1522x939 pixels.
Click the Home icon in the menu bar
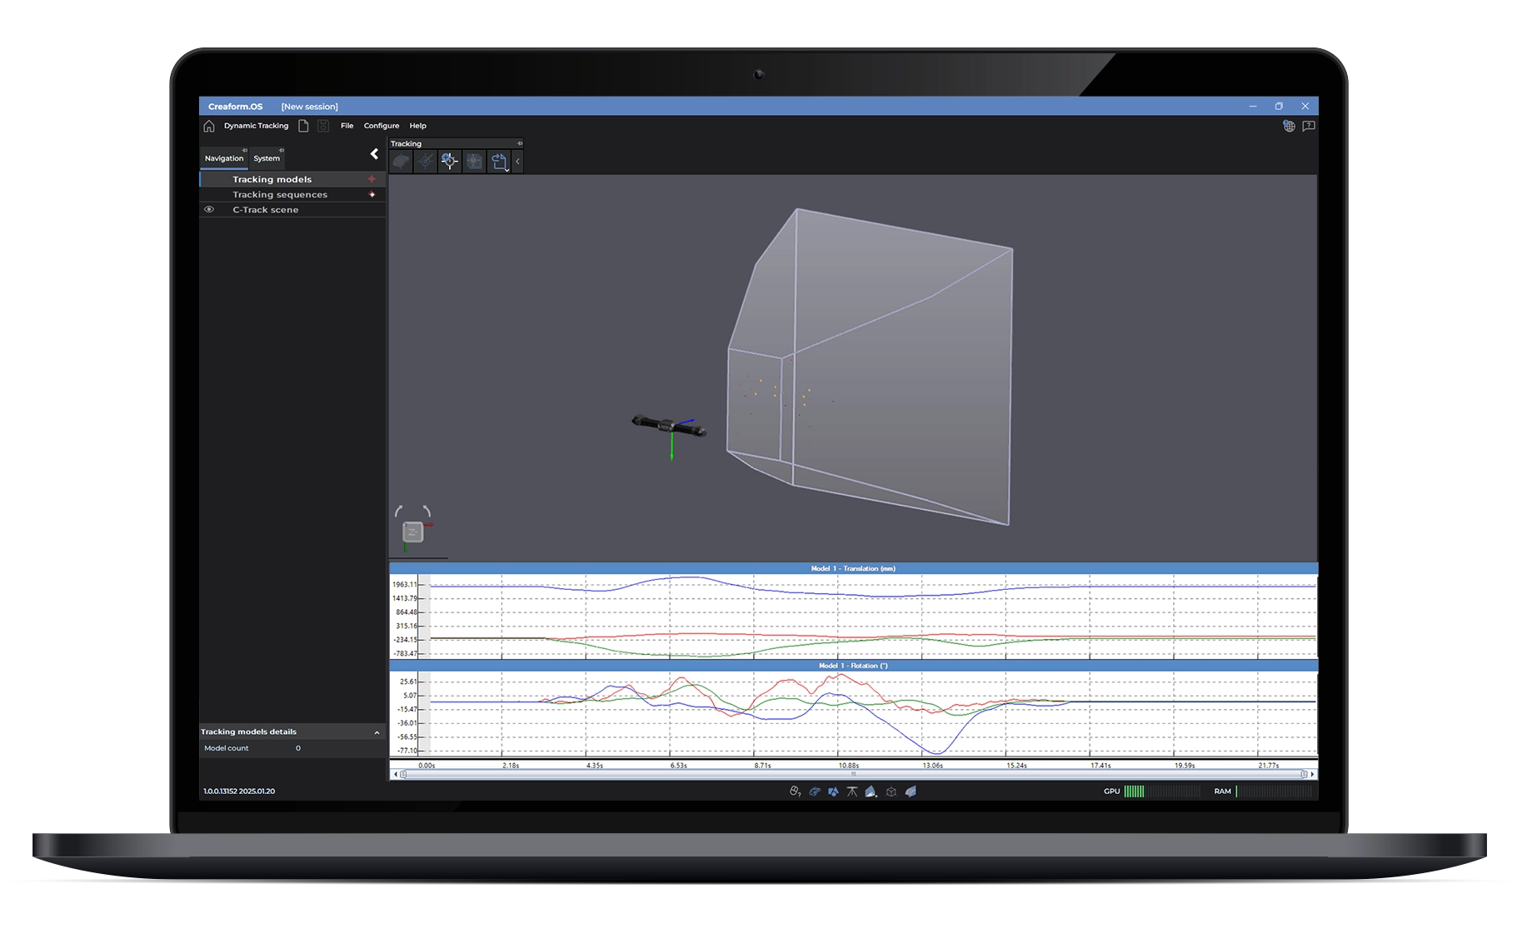pyautogui.click(x=209, y=126)
